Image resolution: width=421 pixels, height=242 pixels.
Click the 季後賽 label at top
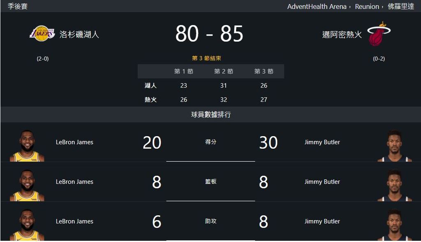point(18,6)
